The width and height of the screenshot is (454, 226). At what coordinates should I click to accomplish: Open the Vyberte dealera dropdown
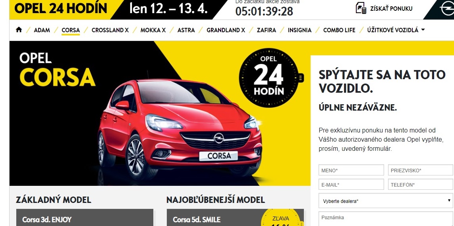pyautogui.click(x=386, y=201)
